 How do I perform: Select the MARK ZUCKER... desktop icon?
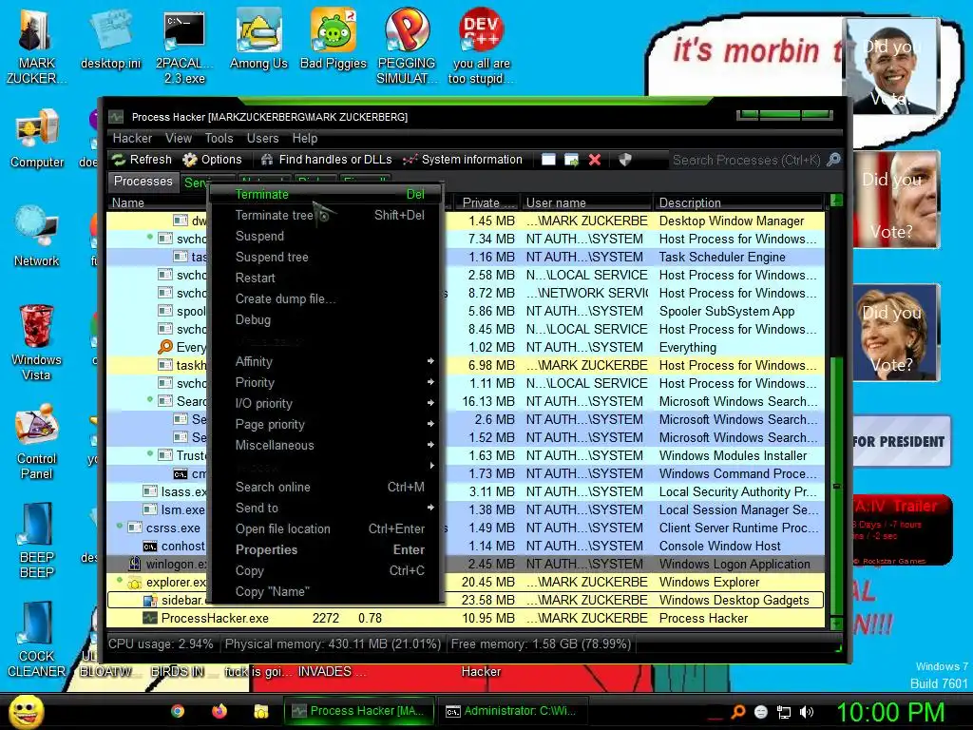pos(37,48)
